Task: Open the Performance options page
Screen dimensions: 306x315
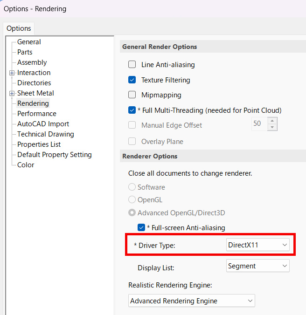Action: (37, 114)
